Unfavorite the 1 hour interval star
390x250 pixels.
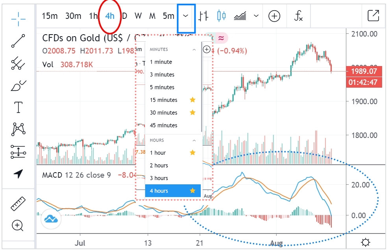tap(192, 153)
